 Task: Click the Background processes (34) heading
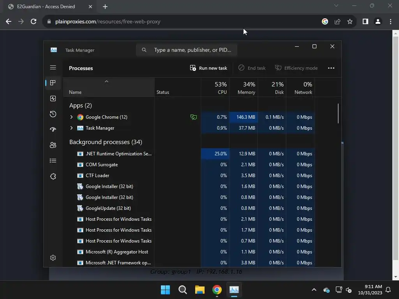(x=106, y=142)
